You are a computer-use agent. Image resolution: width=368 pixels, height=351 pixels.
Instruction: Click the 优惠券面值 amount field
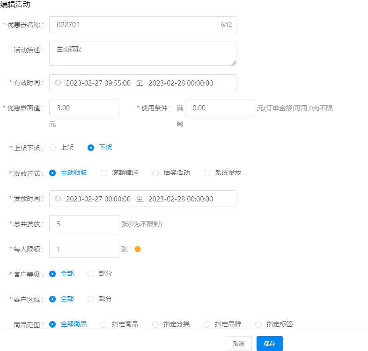tap(84, 108)
